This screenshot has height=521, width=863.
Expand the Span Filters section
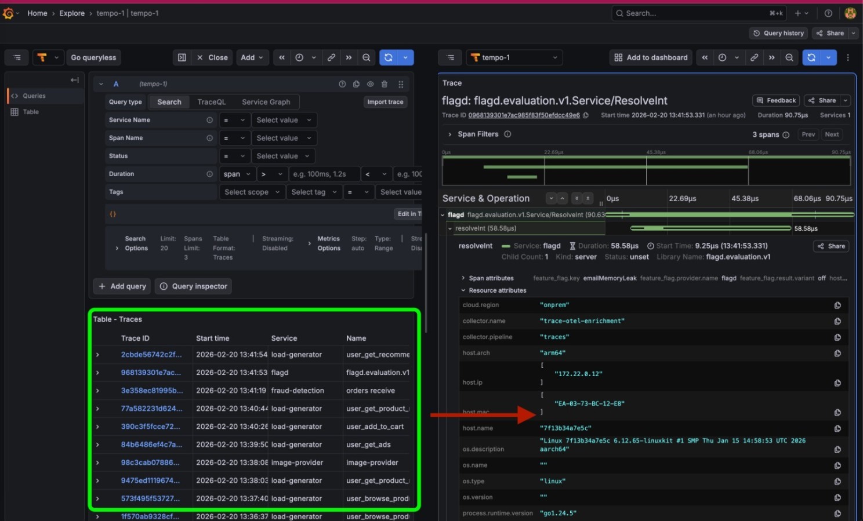449,134
